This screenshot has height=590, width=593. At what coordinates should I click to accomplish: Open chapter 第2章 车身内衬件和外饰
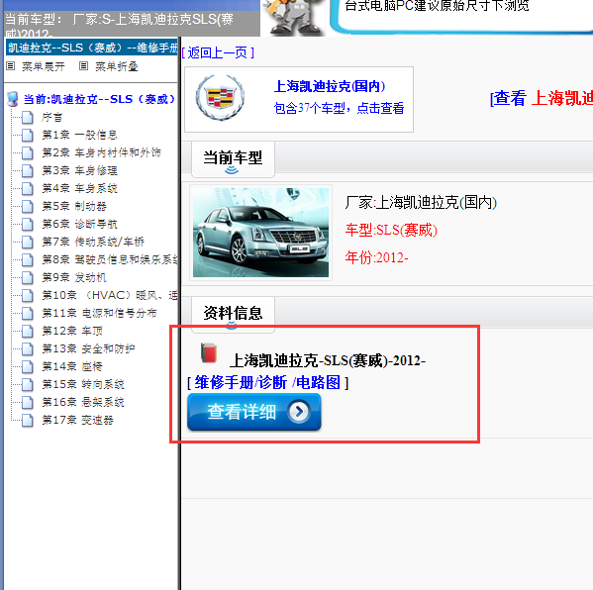tap(101, 152)
